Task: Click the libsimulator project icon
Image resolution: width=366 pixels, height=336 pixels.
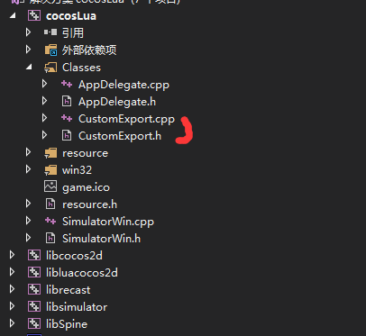Action: 34,306
